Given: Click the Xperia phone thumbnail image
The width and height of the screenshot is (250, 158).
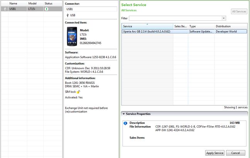Looking at the screenshot, I should pyautogui.click(x=72, y=37).
